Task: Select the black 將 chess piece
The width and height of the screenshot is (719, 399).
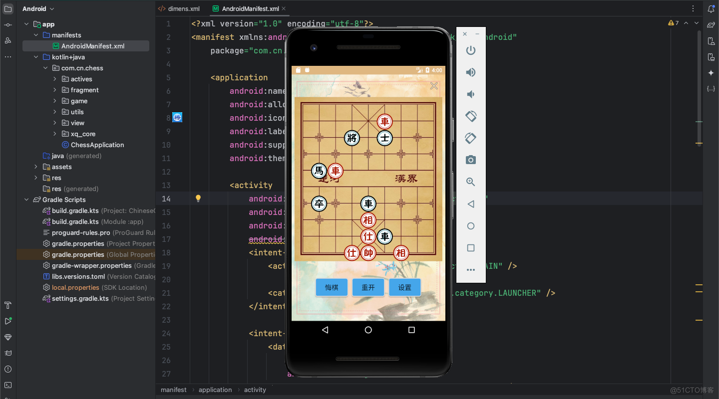Action: click(352, 138)
